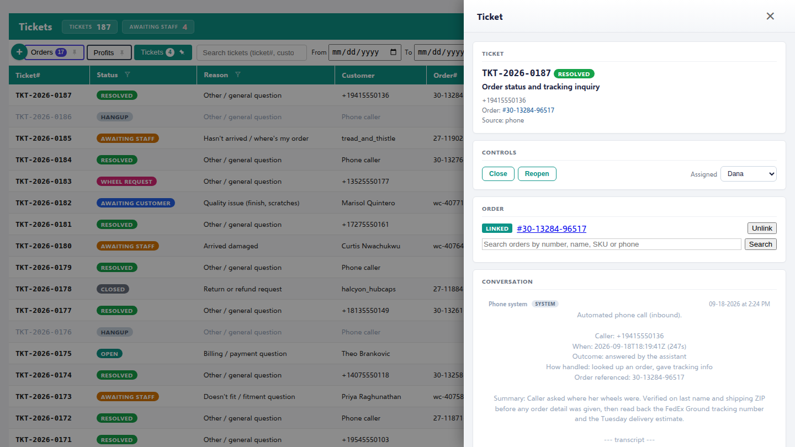795x447 pixels.
Task: Unpin the Tickets tab using its pin icon
Action: tap(182, 52)
